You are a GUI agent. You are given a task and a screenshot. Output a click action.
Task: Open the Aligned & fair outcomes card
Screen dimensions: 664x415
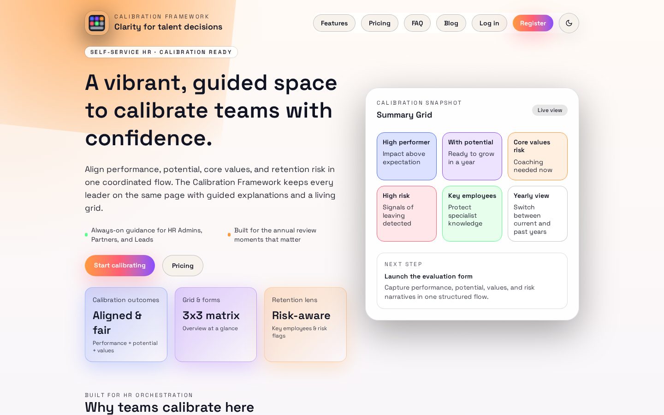click(x=126, y=325)
